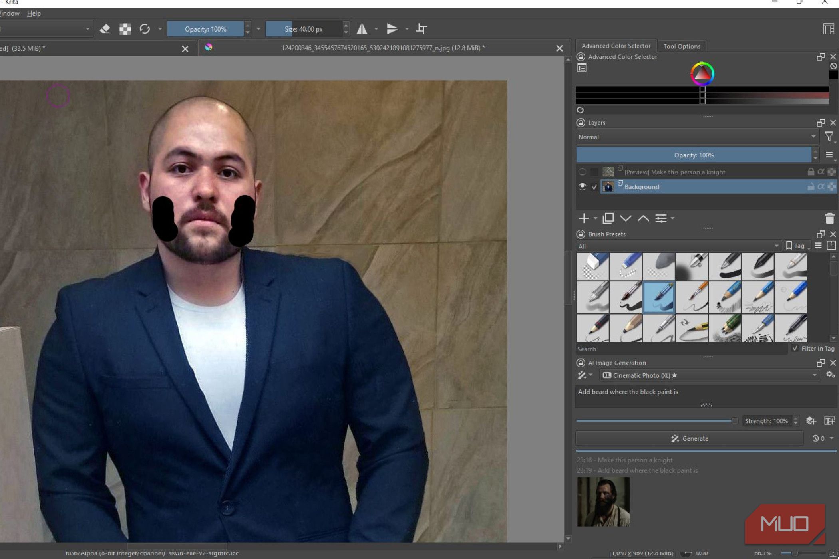Toggle visibility of Background layer
Image resolution: width=839 pixels, height=559 pixels.
[x=582, y=186]
